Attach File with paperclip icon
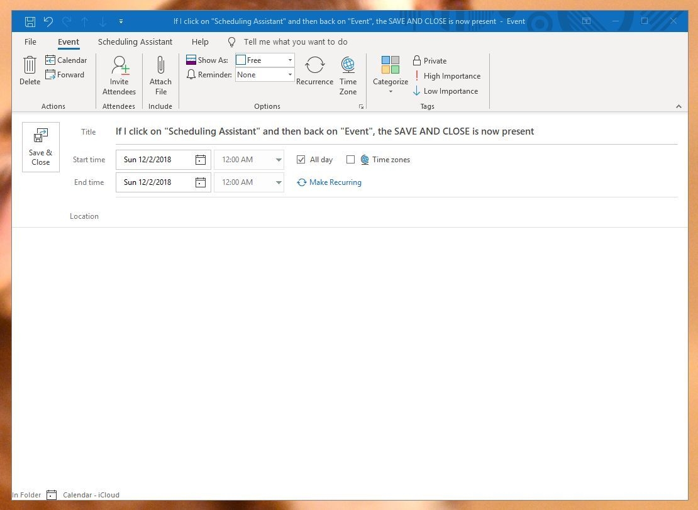 [161, 75]
